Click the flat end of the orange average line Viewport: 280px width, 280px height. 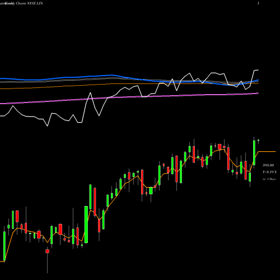point(267,152)
